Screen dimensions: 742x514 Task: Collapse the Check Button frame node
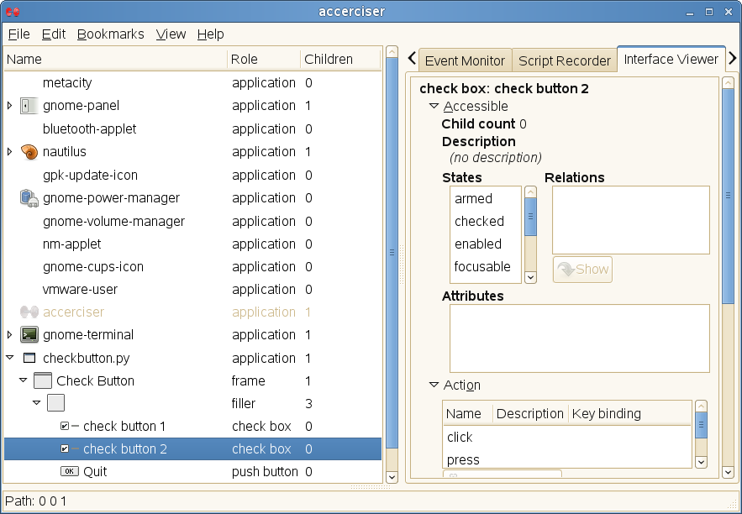click(x=24, y=380)
